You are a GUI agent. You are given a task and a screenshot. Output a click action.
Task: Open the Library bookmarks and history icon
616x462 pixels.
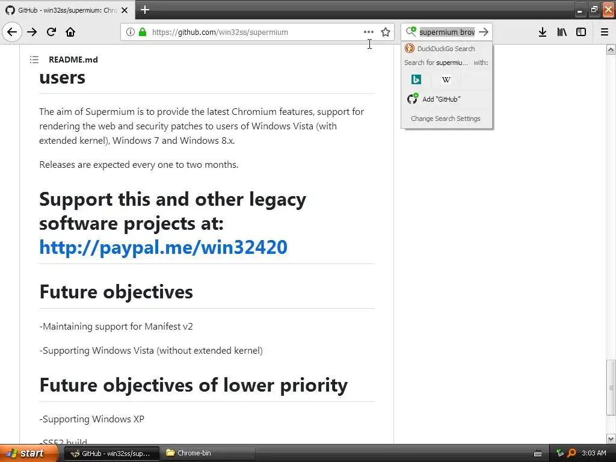tap(562, 32)
